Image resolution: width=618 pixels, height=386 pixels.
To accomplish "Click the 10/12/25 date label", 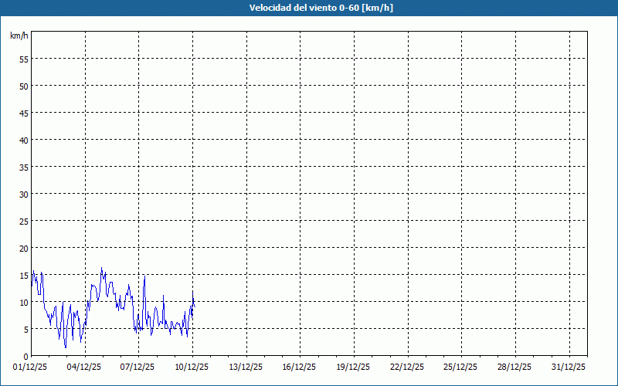I will pyautogui.click(x=192, y=367).
